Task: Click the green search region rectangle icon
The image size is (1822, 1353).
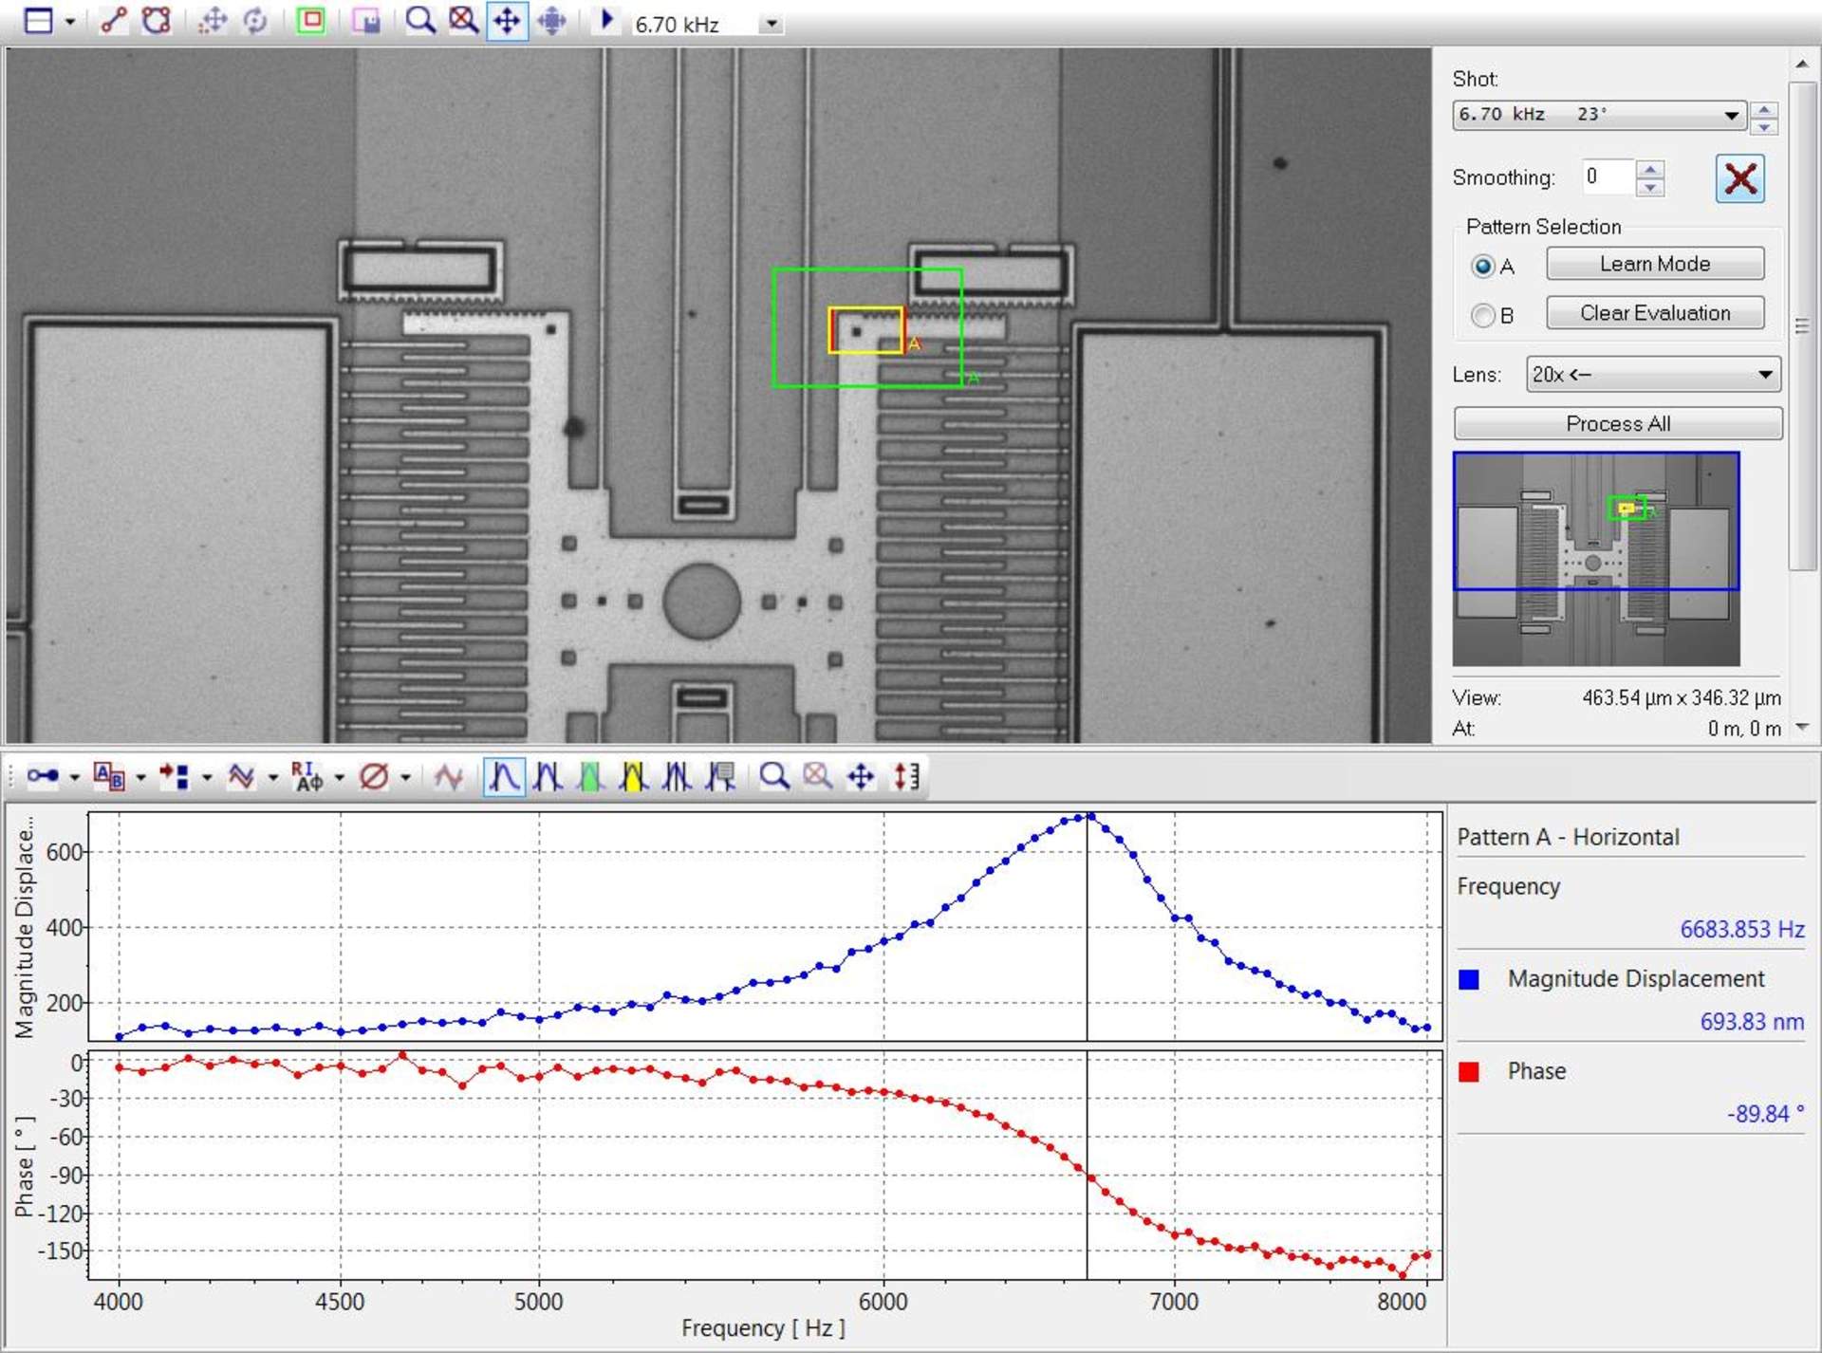Action: pyautogui.click(x=310, y=21)
